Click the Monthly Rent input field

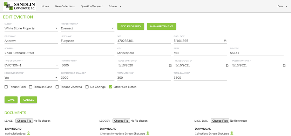click(88, 65)
